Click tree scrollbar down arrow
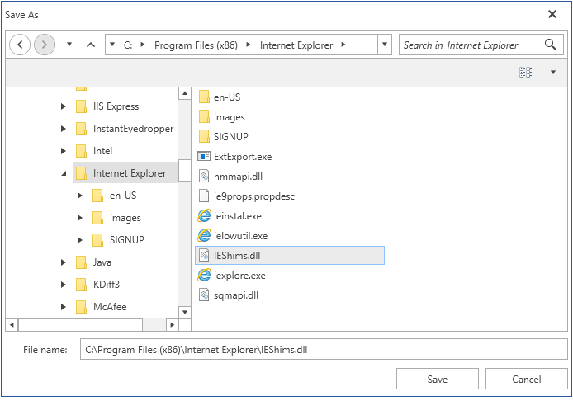This screenshot has width=573, height=401. coord(185,312)
